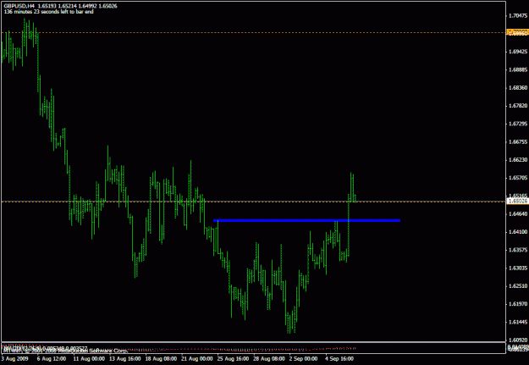Click the '13 Aug 16:00' time label
529x365 pixels.
pos(124,358)
